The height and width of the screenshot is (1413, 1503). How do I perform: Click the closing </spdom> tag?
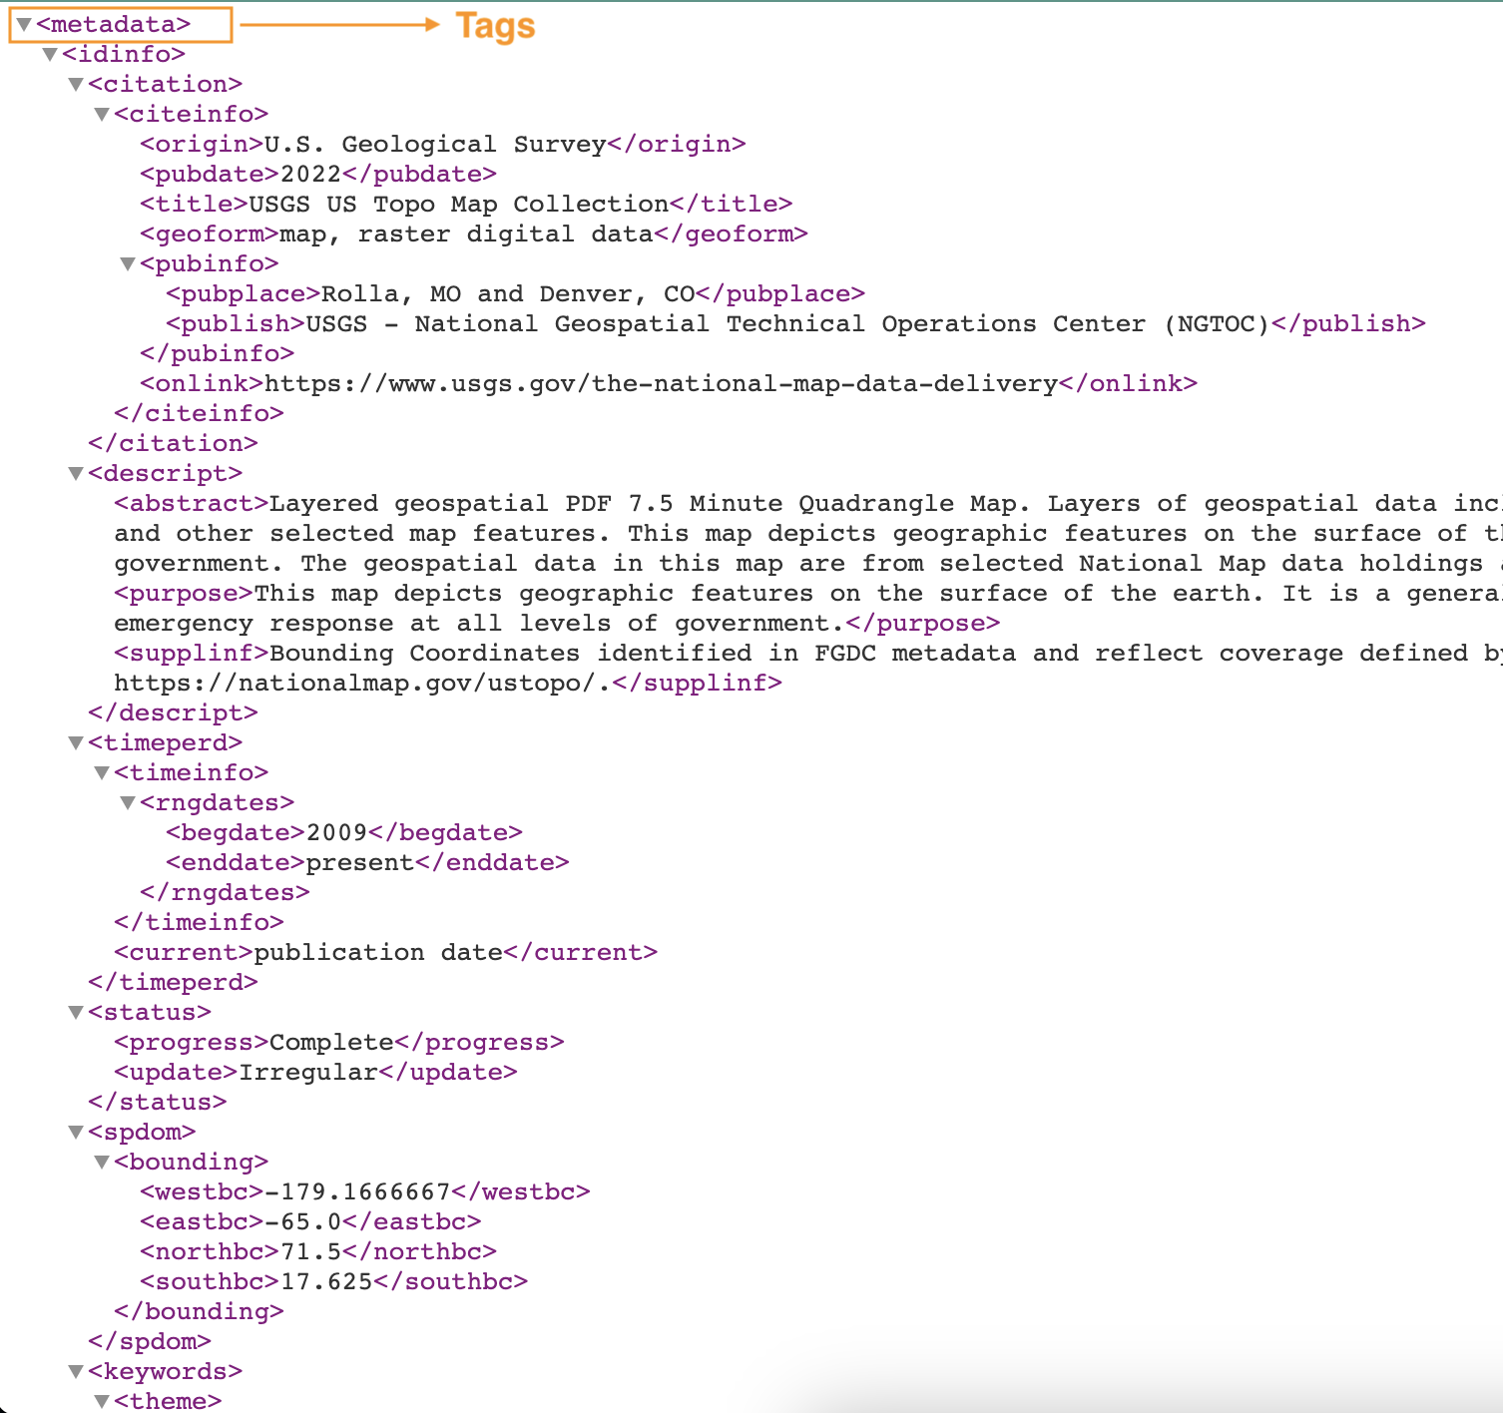[150, 1341]
